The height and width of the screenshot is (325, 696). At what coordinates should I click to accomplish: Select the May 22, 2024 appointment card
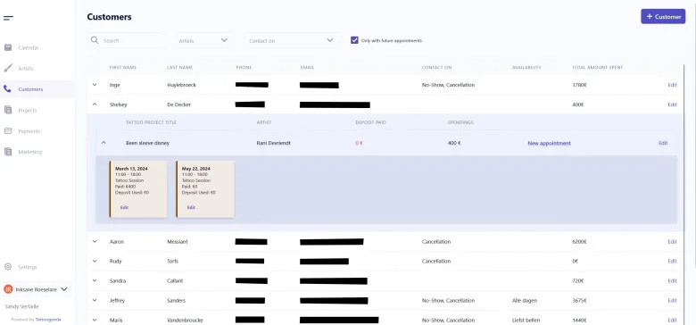click(x=205, y=189)
